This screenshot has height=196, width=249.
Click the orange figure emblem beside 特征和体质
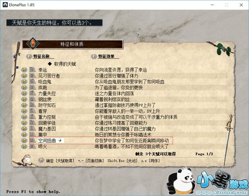tap(33, 43)
